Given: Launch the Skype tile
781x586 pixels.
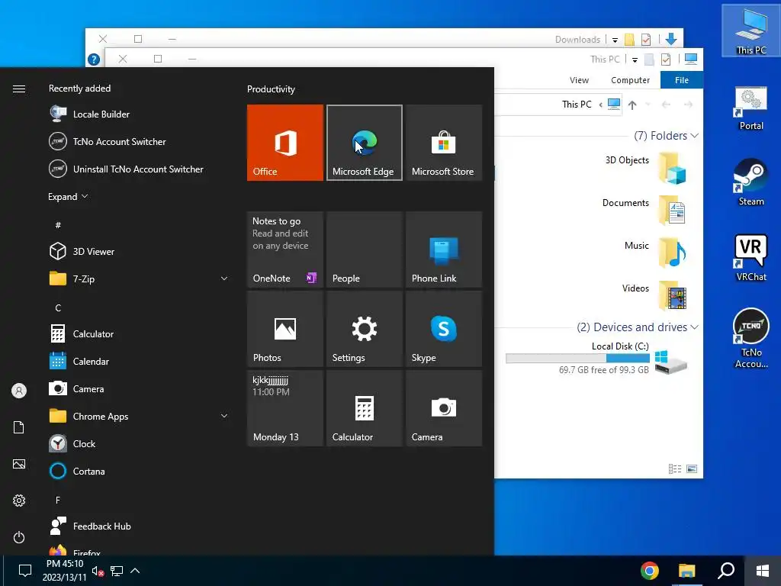Looking at the screenshot, I should (444, 329).
